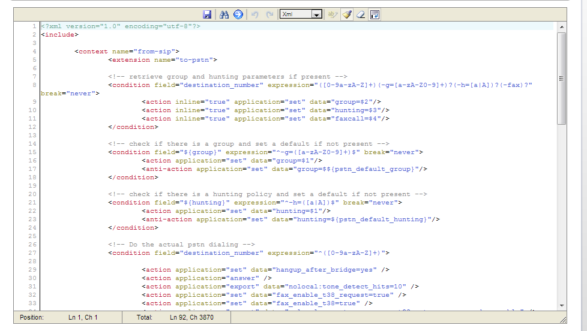Click the blue Go to line arrow icon
This screenshot has height=331, width=587.
pos(238,14)
